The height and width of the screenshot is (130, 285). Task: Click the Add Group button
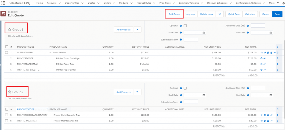tap(174, 14)
